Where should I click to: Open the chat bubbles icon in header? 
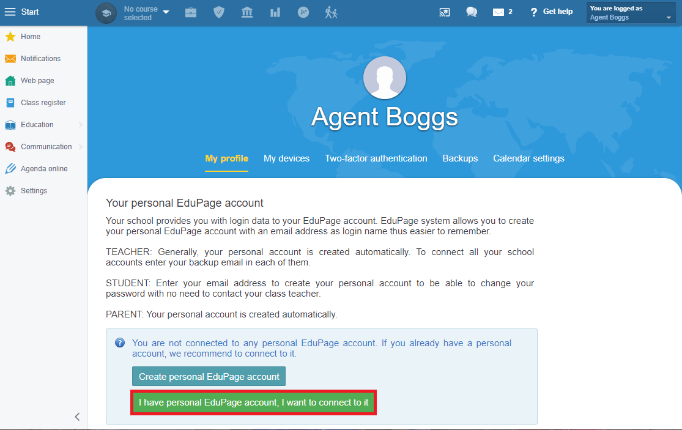click(x=472, y=12)
